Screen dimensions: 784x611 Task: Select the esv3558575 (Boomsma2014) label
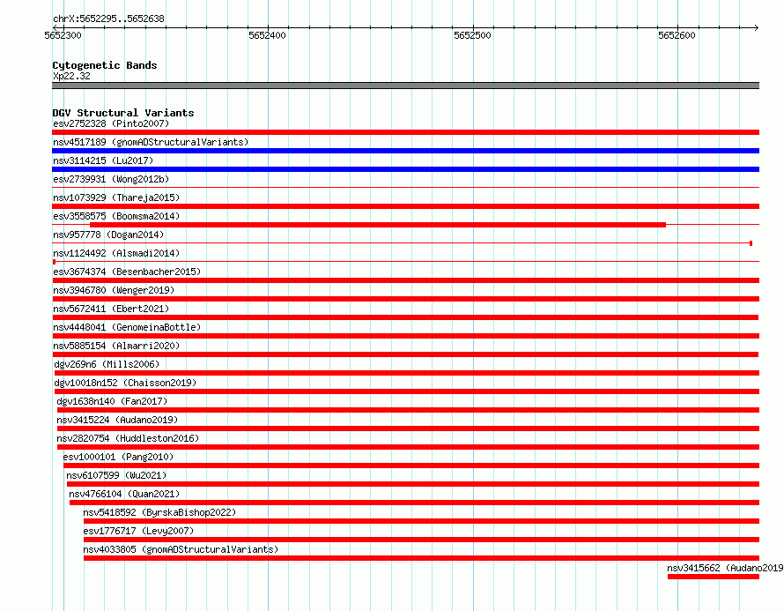116,216
